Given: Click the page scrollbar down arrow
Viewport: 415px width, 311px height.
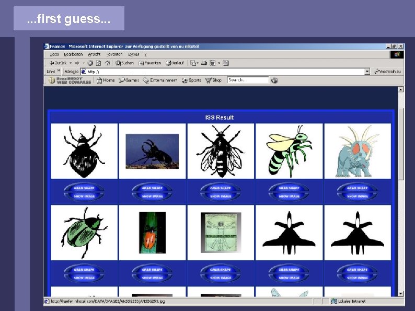Looking at the screenshot, I should (401, 294).
